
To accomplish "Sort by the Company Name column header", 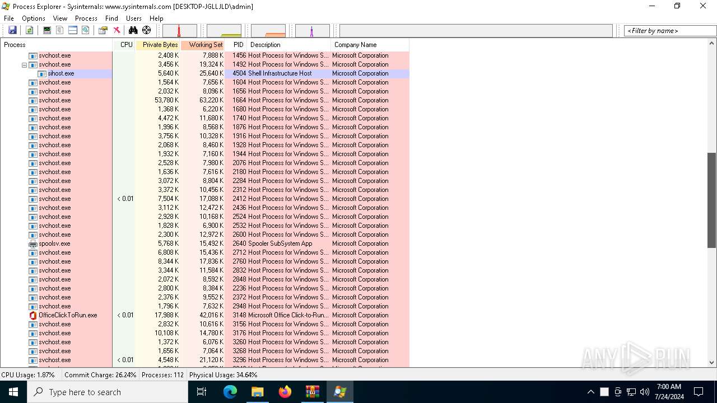I will (x=370, y=45).
